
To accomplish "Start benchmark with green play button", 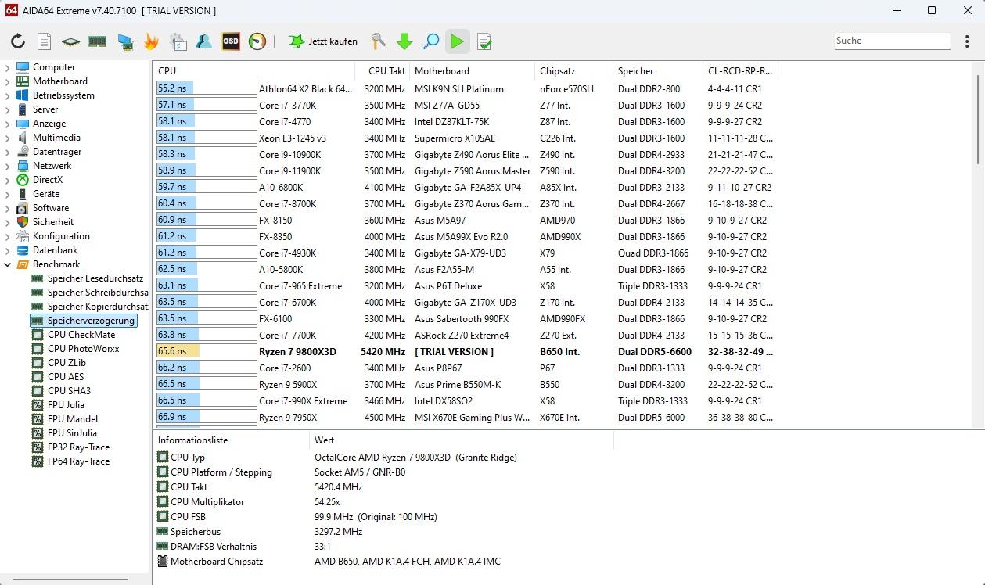I will click(458, 41).
